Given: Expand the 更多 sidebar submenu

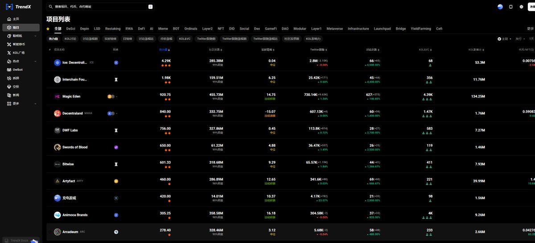Looking at the screenshot, I should click(x=35, y=104).
